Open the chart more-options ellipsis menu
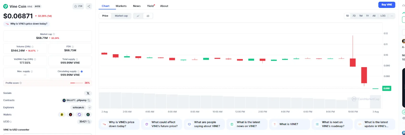 pos(392,16)
